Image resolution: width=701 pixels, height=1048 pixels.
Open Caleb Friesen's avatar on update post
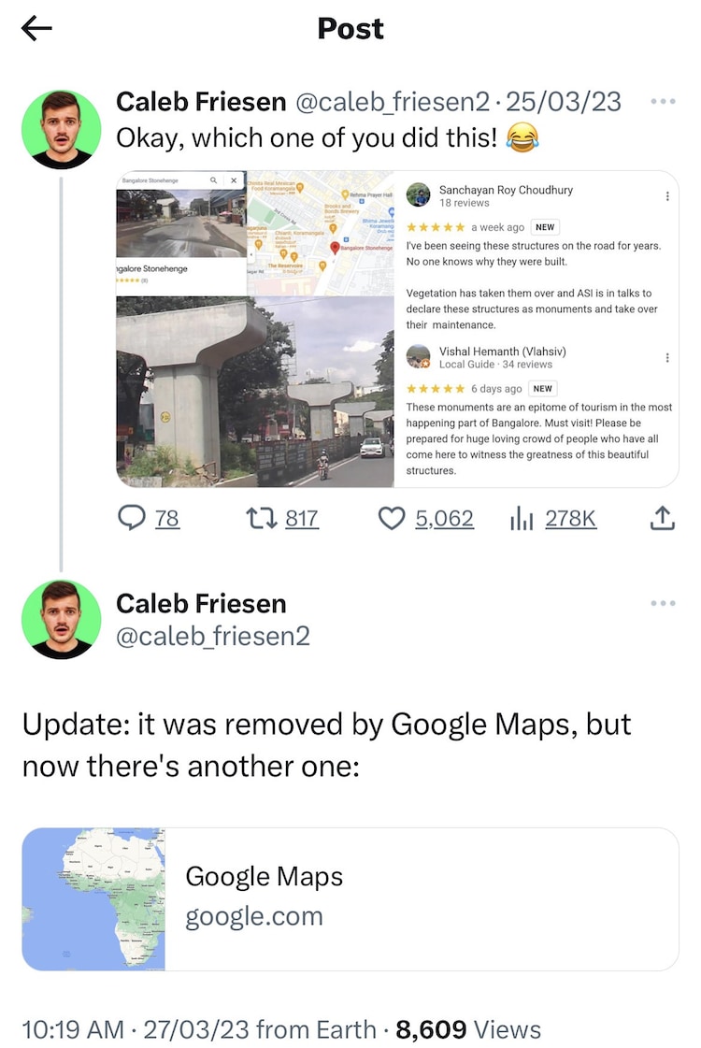click(x=61, y=620)
